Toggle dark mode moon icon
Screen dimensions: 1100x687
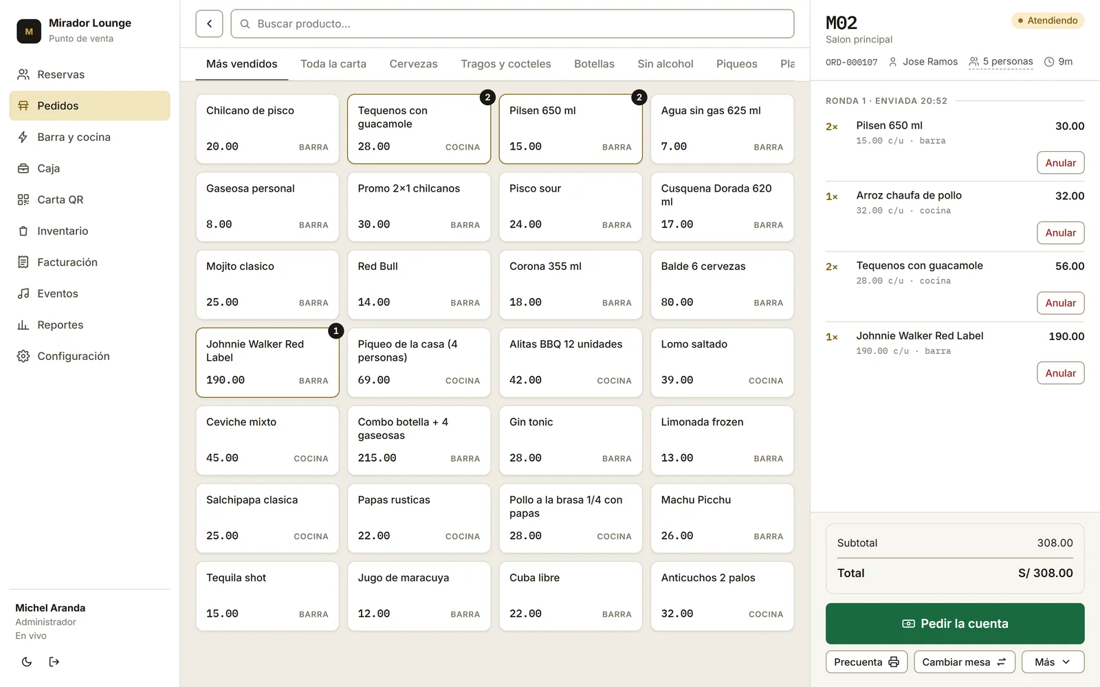[27, 662]
